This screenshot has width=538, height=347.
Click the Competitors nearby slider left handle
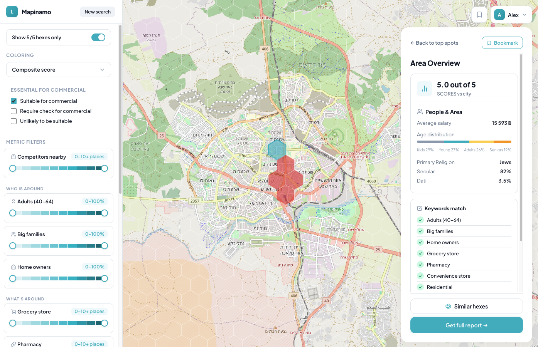pyautogui.click(x=13, y=168)
